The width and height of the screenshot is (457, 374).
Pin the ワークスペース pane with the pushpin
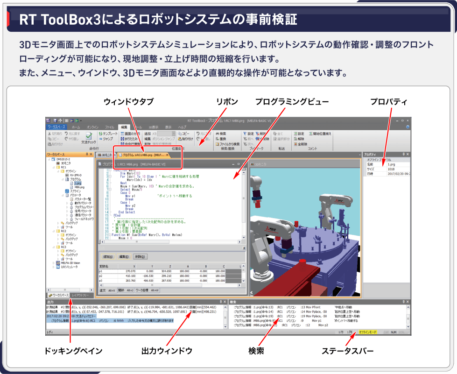click(86, 154)
